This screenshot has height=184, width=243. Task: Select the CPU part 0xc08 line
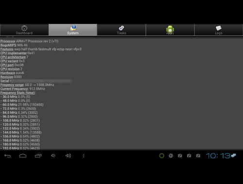click(x=12, y=65)
